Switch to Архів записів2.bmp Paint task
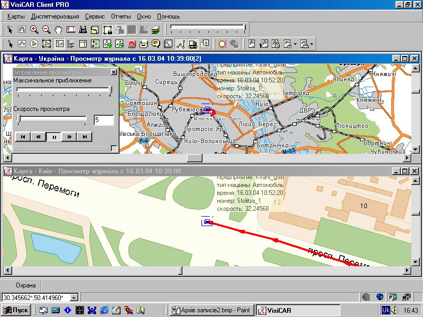 212,310
